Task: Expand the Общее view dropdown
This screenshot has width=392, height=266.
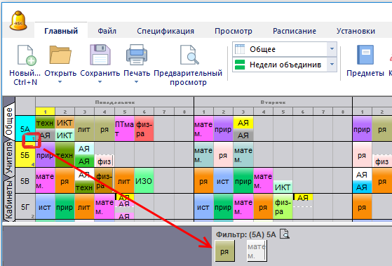Action: click(x=332, y=49)
